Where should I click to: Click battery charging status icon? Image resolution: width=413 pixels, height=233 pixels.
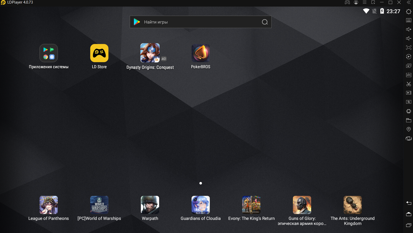point(382,11)
